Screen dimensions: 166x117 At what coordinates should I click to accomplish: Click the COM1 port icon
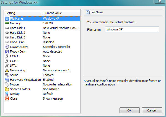pyautogui.click(x=7, y=56)
